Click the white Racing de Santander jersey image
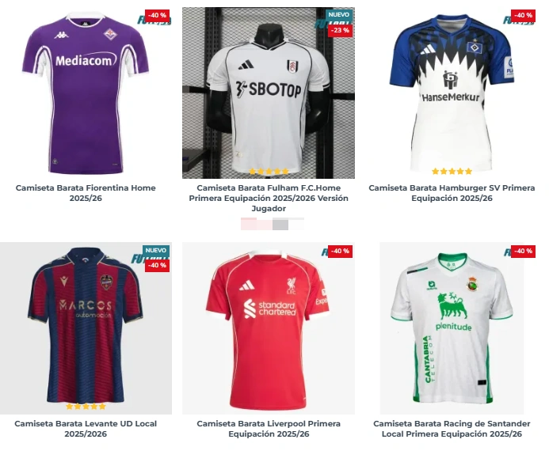 pos(452,328)
